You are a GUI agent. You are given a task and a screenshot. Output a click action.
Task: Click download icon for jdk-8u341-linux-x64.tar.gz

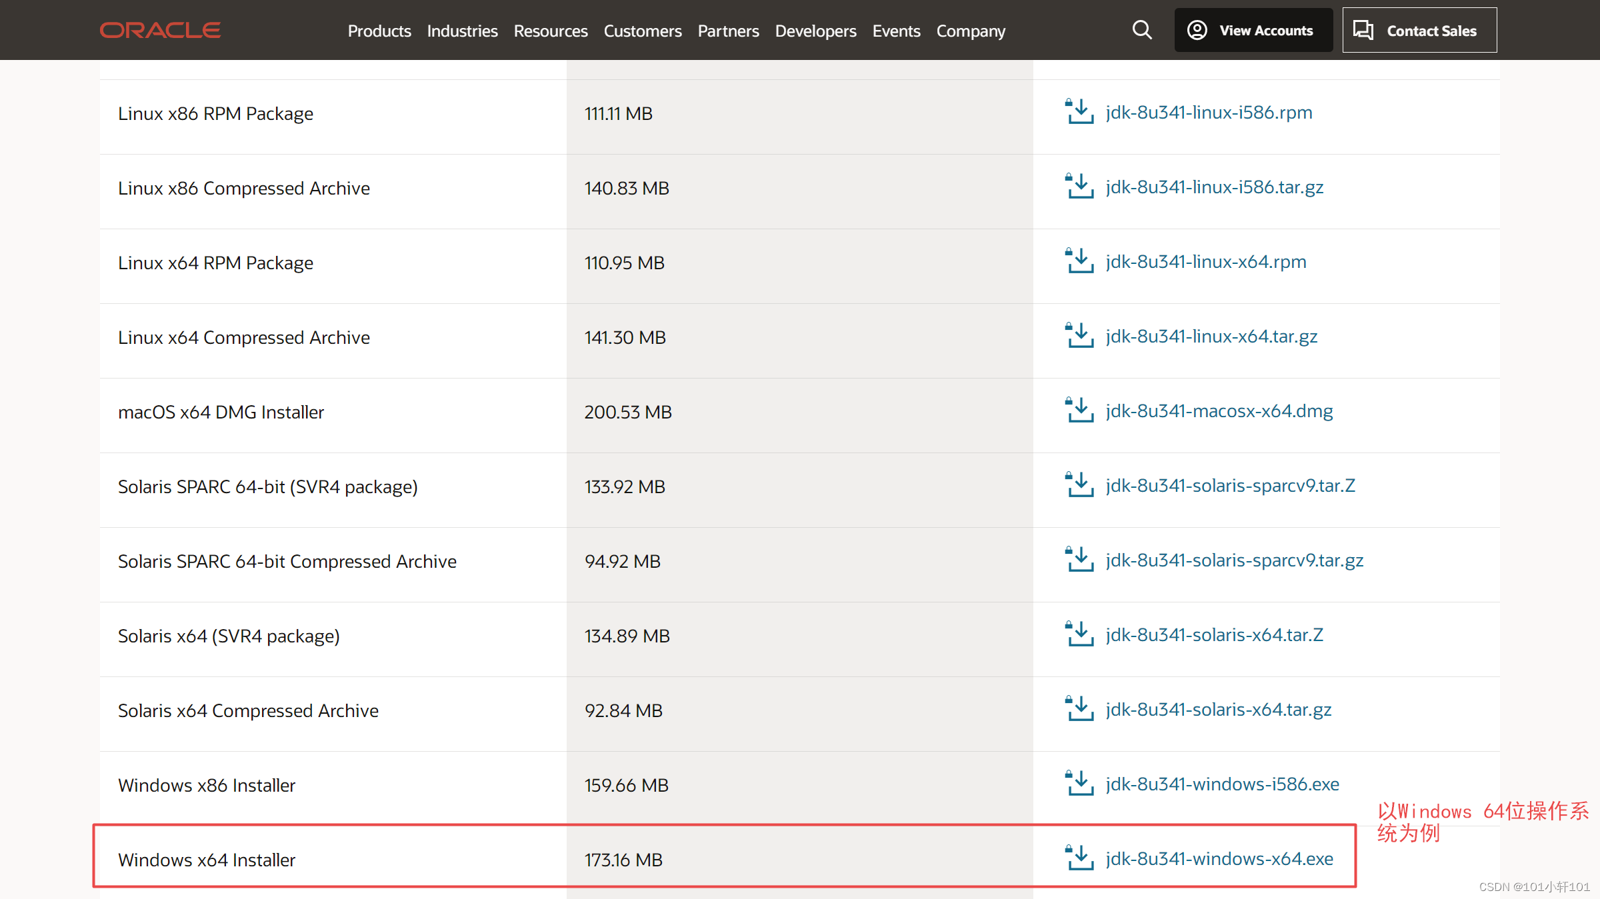tap(1079, 336)
